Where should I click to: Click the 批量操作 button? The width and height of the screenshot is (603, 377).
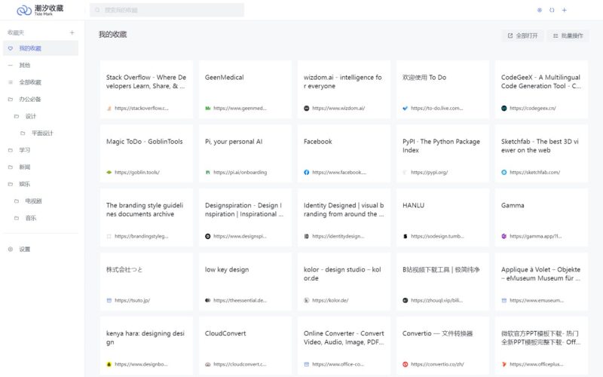568,35
